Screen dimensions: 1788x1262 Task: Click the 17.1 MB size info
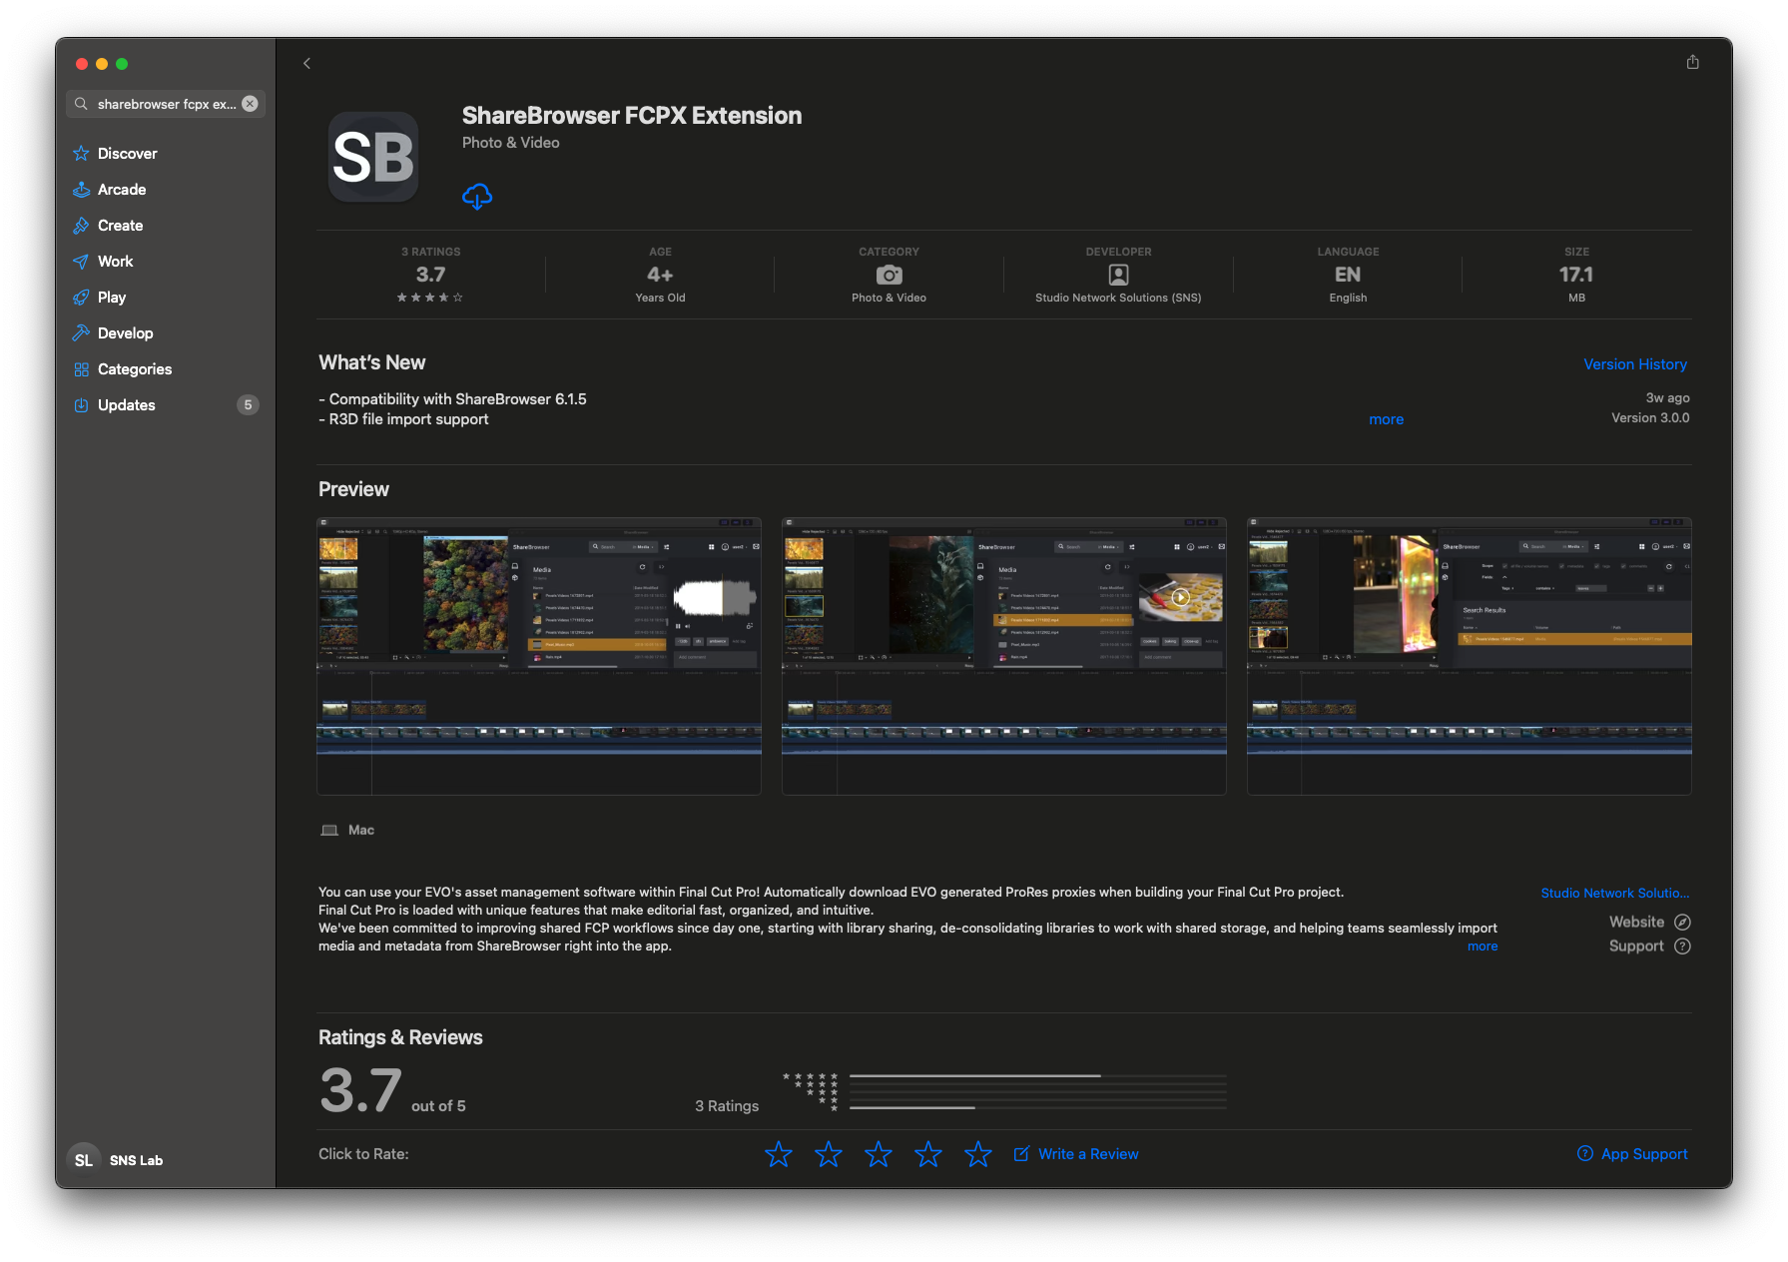coord(1576,275)
